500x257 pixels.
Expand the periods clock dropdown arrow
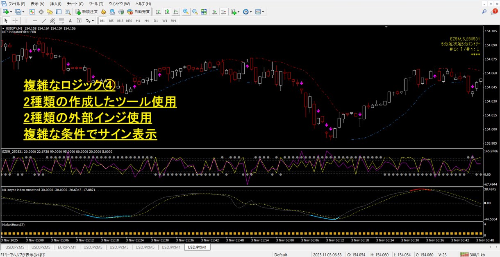250,12
